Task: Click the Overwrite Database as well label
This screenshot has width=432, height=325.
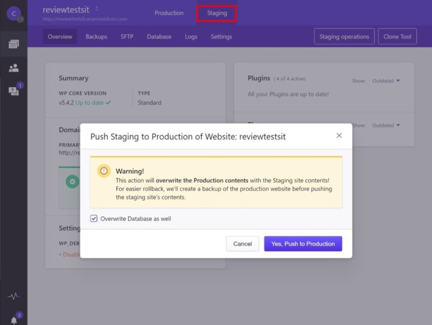Action: pos(136,219)
